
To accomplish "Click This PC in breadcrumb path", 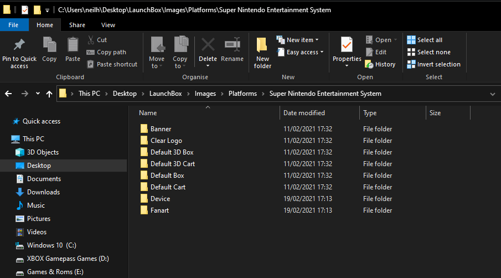I will click(x=90, y=94).
